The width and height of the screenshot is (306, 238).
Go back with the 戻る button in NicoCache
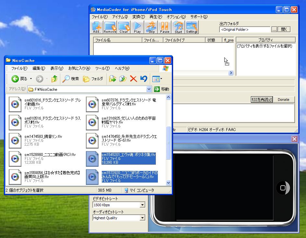point(19,79)
